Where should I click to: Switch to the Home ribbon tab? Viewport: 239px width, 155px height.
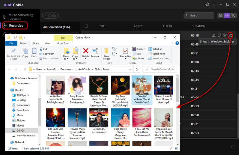pyautogui.click(x=23, y=43)
